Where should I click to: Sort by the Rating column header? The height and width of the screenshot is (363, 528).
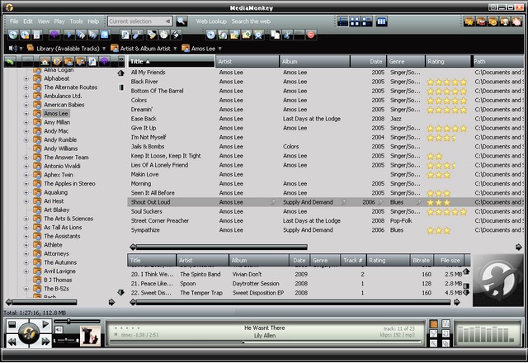[x=448, y=61]
